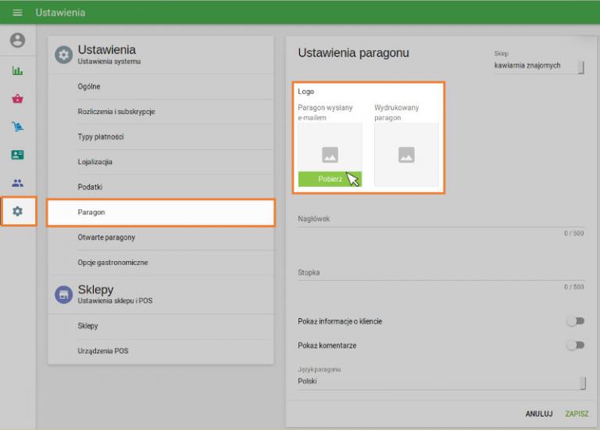
Task: Expand the Sklep store dropdown
Action: [538, 66]
